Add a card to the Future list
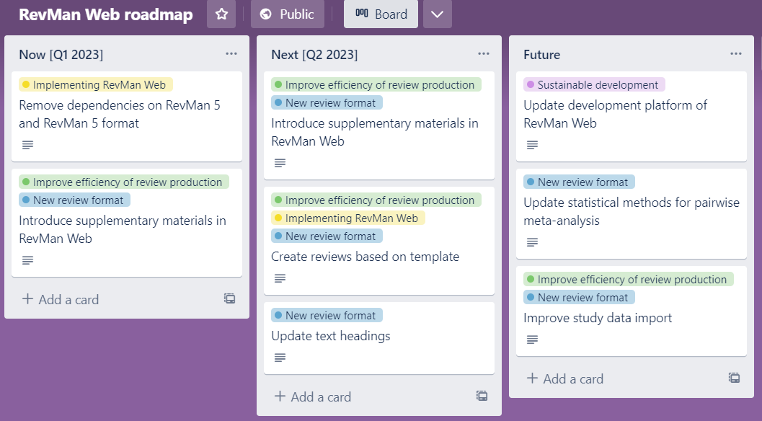This screenshot has width=762, height=421. 565,378
